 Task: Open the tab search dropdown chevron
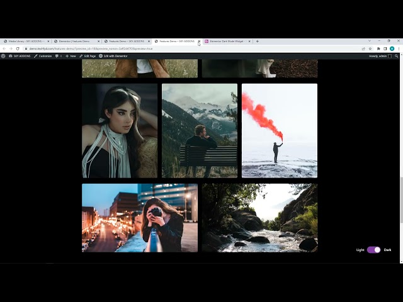tap(370, 41)
